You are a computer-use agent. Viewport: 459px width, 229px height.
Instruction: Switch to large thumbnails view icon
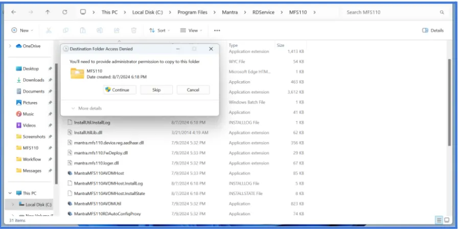point(447,220)
